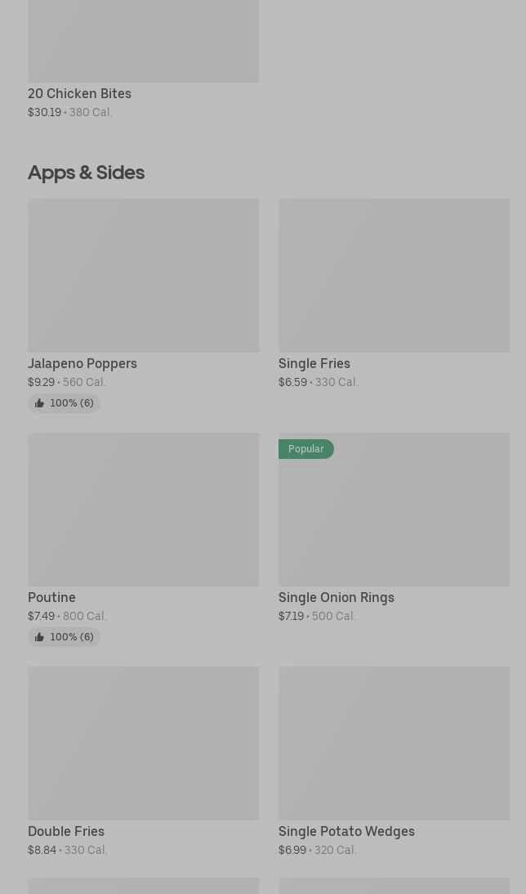Click the Apps & Sides section heading
526x894 pixels.
86,173
